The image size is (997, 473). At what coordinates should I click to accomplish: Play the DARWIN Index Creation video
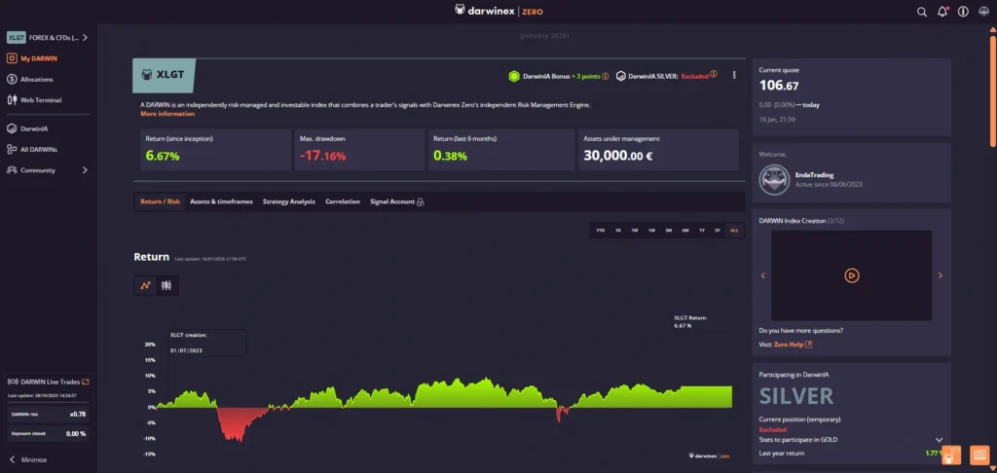pos(851,275)
